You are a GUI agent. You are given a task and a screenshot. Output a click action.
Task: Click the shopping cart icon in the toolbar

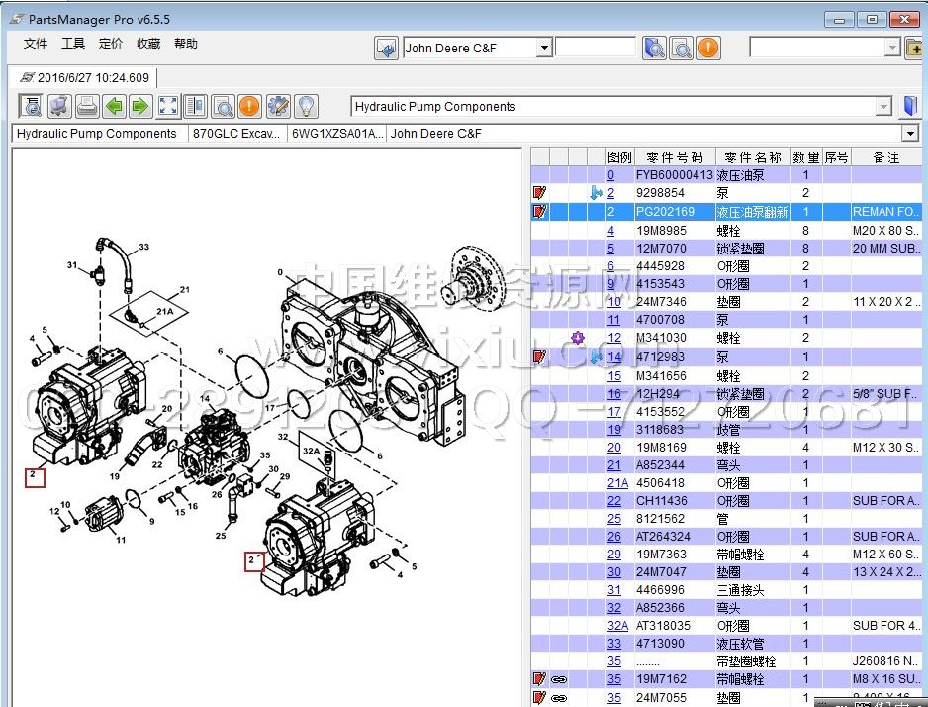(59, 106)
